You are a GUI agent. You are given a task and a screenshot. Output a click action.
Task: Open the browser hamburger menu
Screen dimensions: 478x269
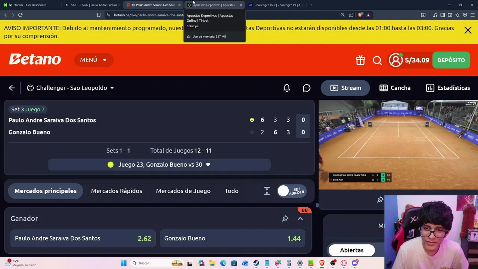pos(473,15)
